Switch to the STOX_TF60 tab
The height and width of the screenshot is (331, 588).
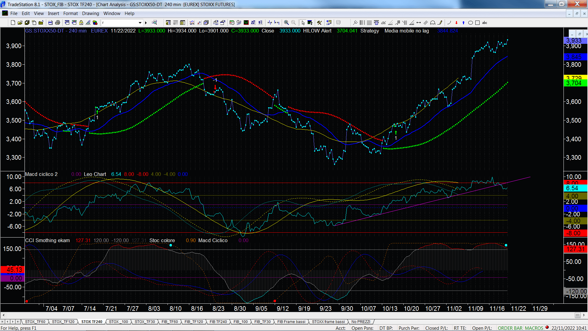click(x=35, y=321)
